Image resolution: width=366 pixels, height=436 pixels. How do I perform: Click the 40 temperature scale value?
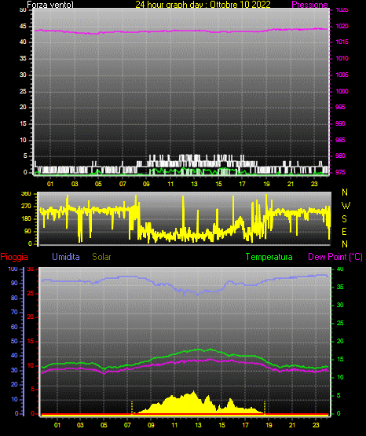[340, 269]
